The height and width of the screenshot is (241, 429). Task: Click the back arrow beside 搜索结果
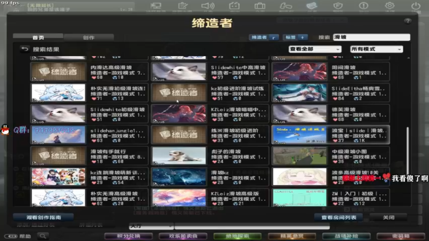click(x=25, y=49)
